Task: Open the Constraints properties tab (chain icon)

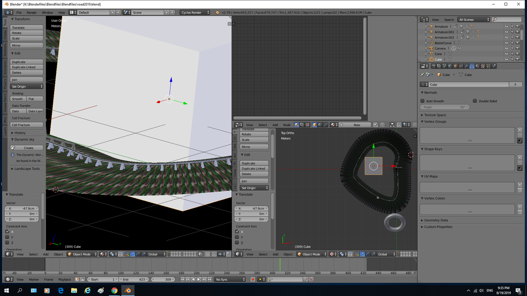Action: (461, 66)
